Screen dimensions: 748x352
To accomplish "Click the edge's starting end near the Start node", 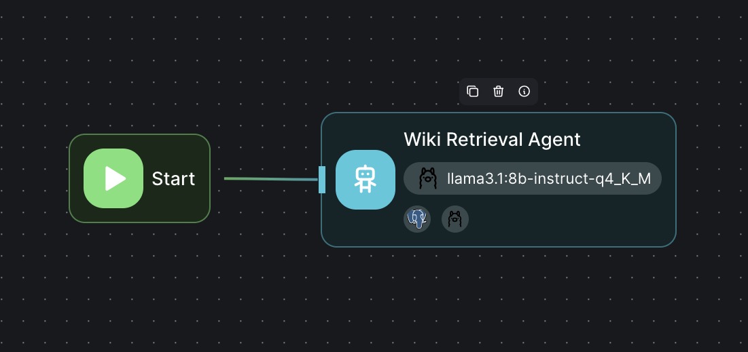I will click(x=228, y=178).
